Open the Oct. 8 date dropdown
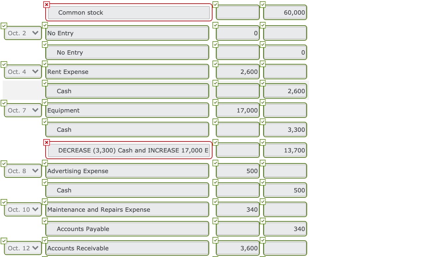 pyautogui.click(x=23, y=171)
